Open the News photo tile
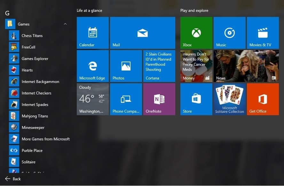Viewport: 284px width, 186px height. pyautogui.click(x=246, y=66)
